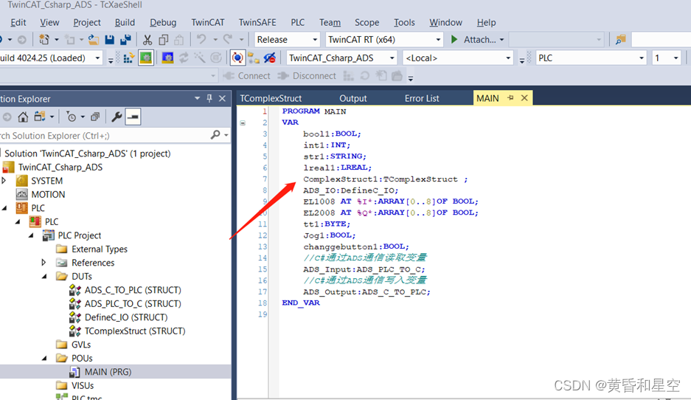Open Properties wrench icon in Solution Explorer
Viewport: 691px width, 400px height.
117,117
